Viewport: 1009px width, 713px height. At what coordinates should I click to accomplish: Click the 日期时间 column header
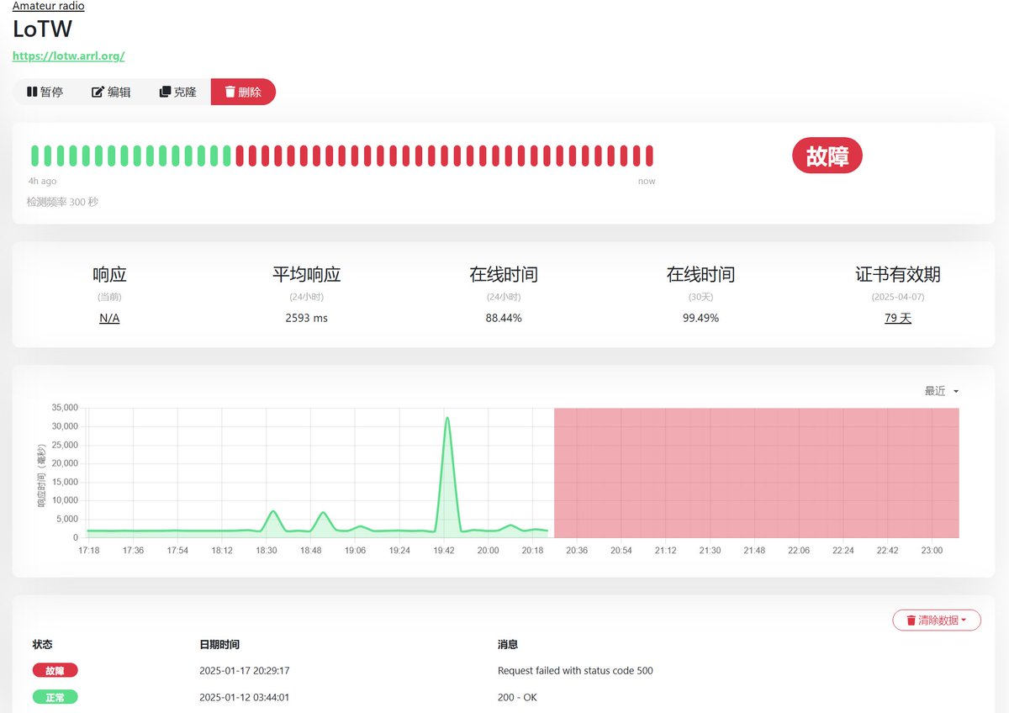(x=219, y=644)
